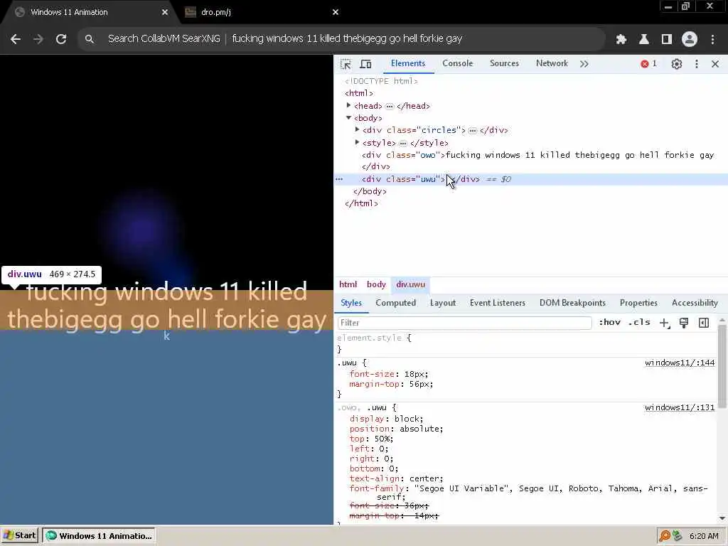The width and height of the screenshot is (728, 546).
Task: Open the Sources tab
Action: pos(504,63)
